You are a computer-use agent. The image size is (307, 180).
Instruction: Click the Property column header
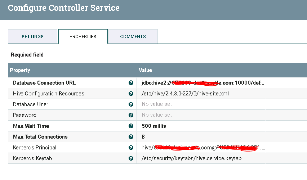click(20, 70)
